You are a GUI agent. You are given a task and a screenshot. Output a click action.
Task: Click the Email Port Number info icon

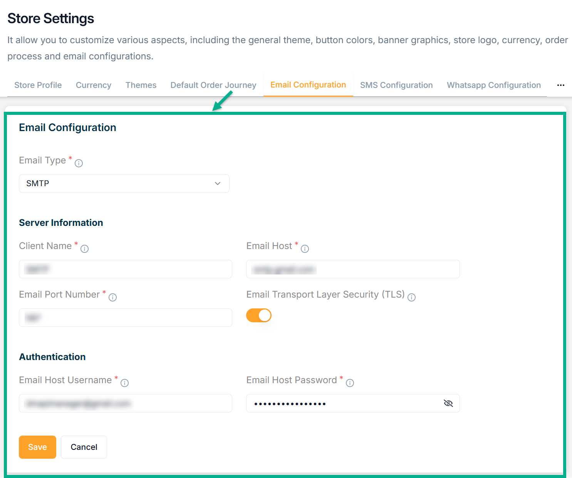click(x=112, y=298)
